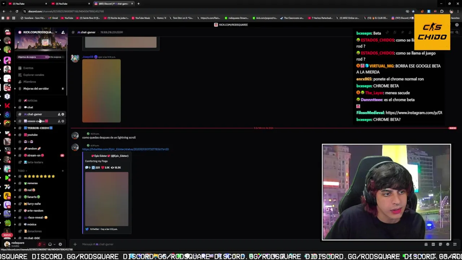The height and width of the screenshot is (260, 462).
Task: Select the donaciones channel
Action: point(40,231)
